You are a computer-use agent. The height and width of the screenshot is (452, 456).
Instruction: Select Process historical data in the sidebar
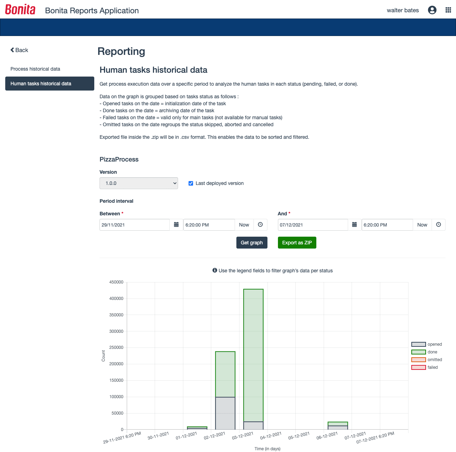pyautogui.click(x=35, y=69)
